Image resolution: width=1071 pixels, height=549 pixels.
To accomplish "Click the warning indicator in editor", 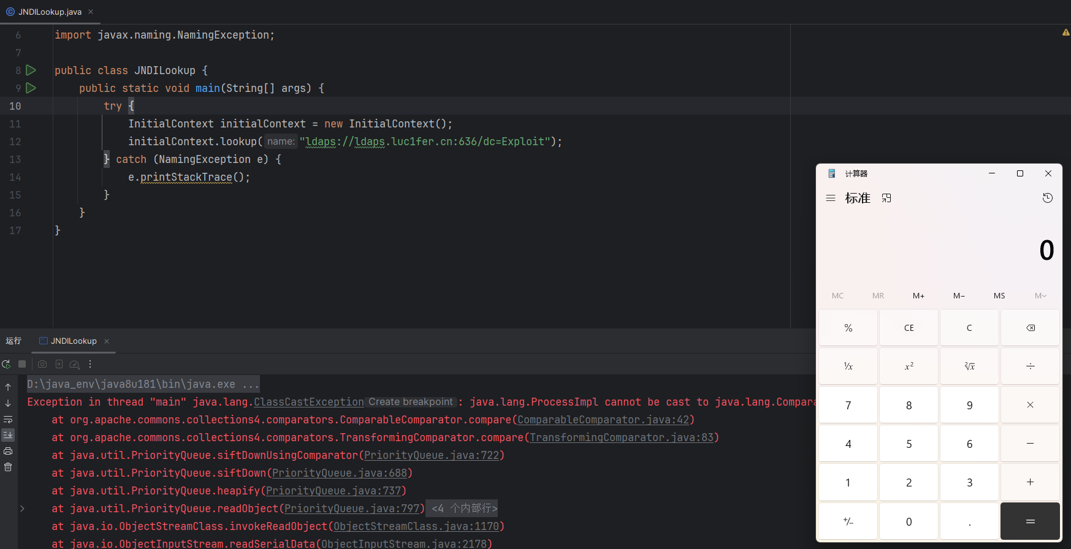I will pos(1065,32).
